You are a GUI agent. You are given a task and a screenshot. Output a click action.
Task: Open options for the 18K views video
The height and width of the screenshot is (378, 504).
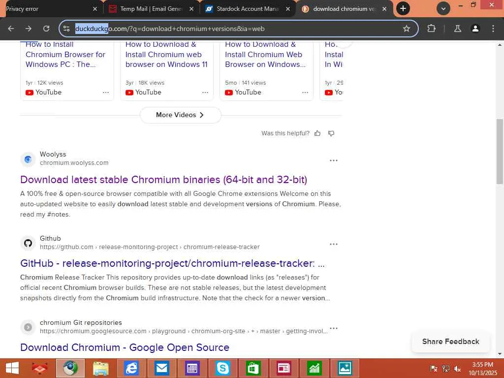[x=205, y=92]
